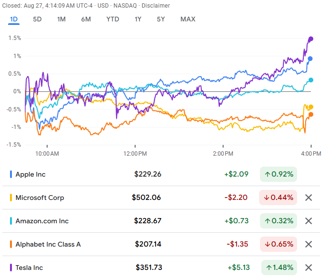Click the 2:00 PM axis label
Screen dimensions: 329x278
pyautogui.click(x=223, y=154)
